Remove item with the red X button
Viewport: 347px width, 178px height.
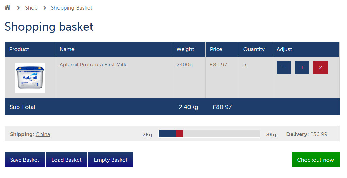tap(320, 68)
